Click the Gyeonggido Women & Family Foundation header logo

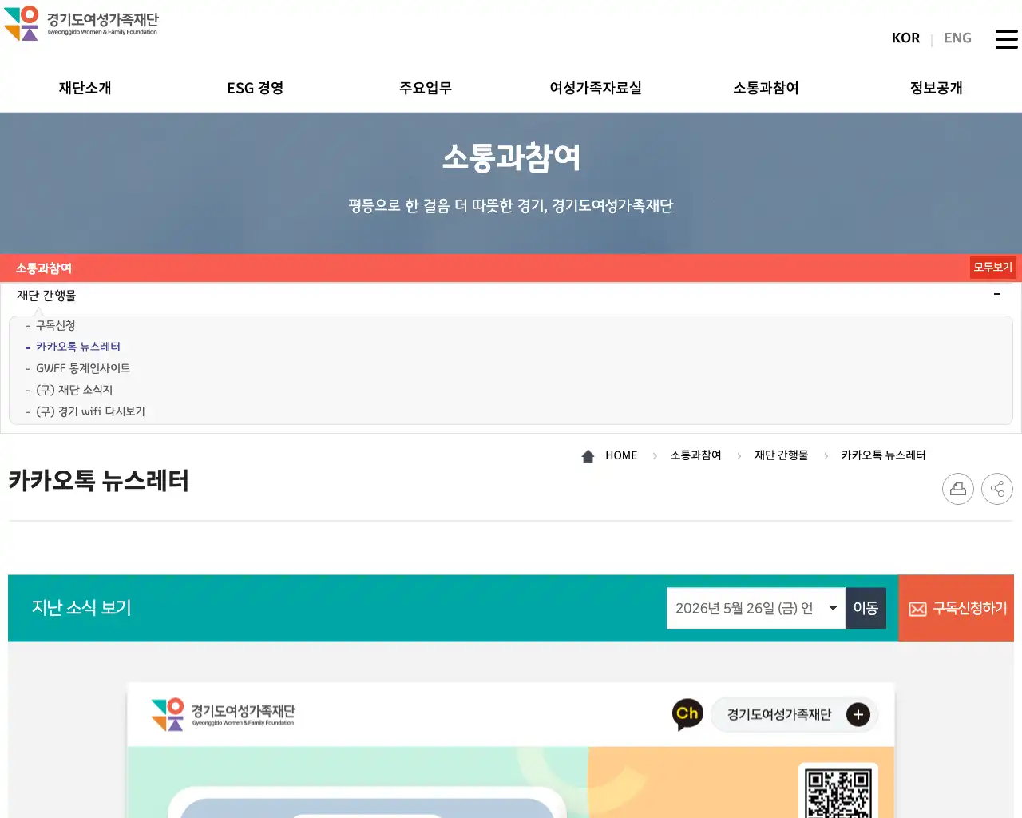click(81, 23)
